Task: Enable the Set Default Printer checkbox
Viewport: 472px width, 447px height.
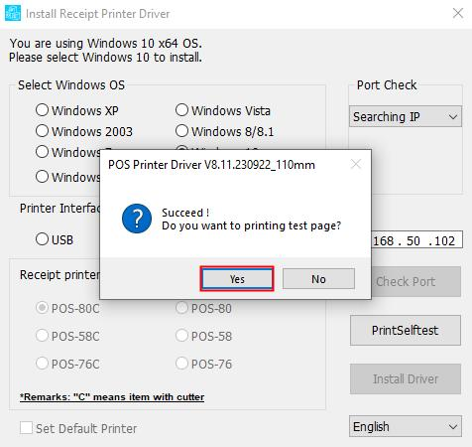Action: coord(26,428)
